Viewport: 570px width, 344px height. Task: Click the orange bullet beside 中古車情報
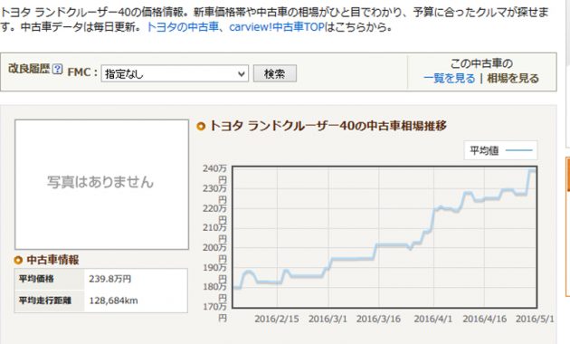[18, 260]
